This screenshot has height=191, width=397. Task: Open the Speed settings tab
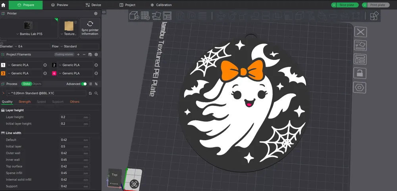41,101
